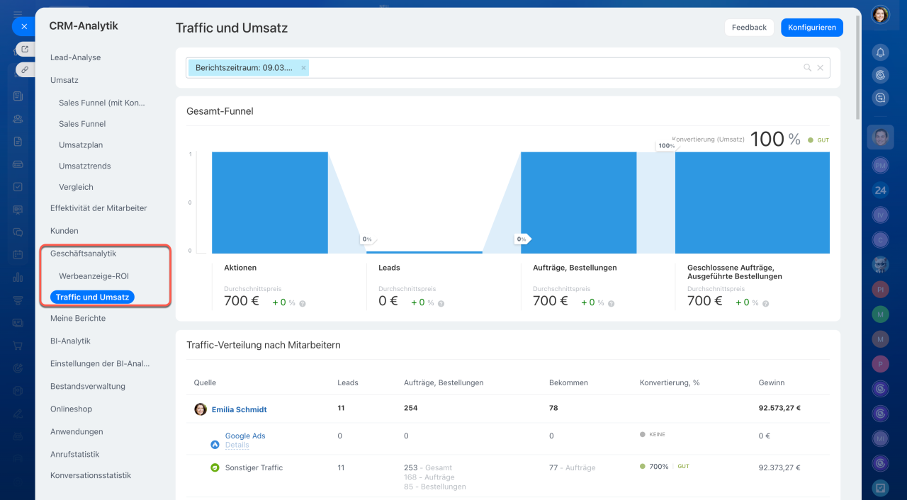Click into the report filter search field

click(553, 68)
